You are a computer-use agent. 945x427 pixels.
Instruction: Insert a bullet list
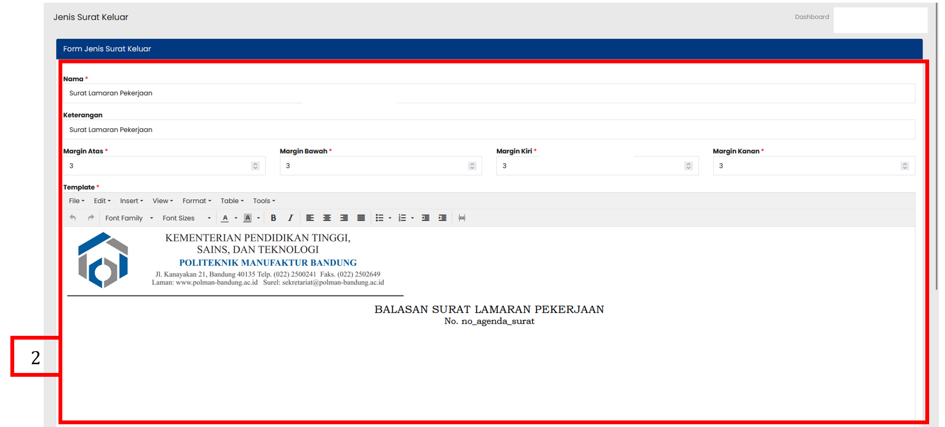pyautogui.click(x=379, y=218)
